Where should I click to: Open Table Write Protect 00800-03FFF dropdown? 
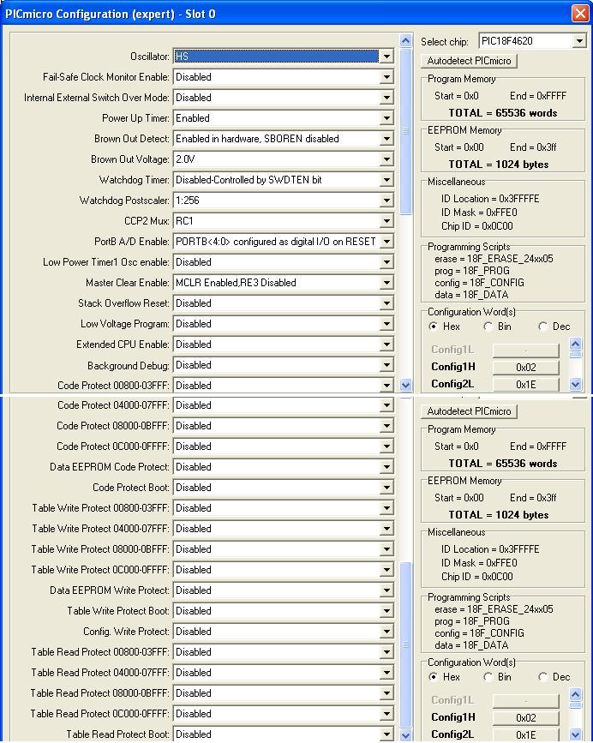tap(284, 508)
